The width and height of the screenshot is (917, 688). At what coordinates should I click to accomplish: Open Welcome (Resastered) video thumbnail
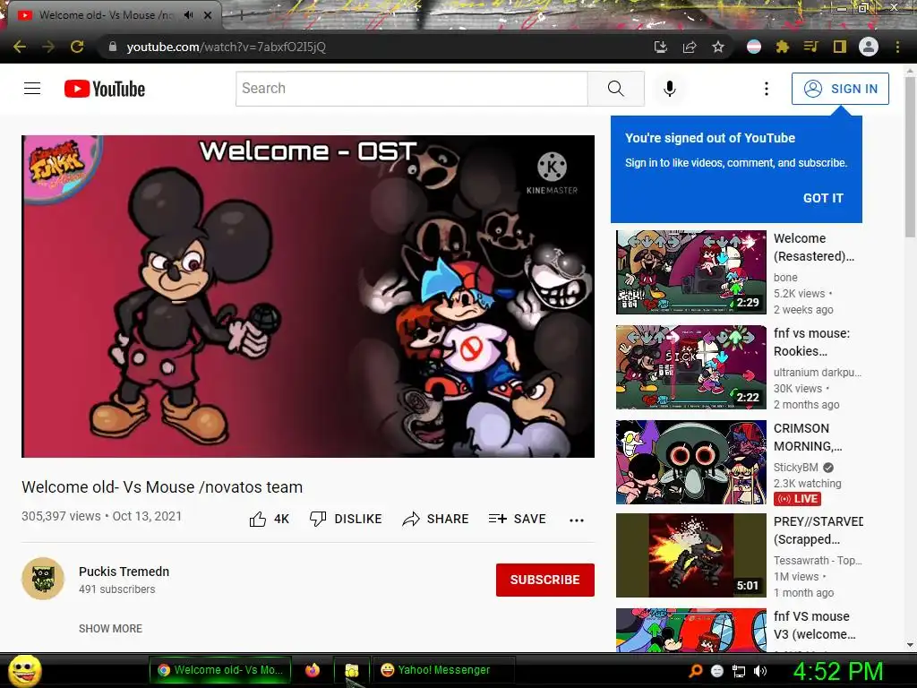(x=691, y=272)
